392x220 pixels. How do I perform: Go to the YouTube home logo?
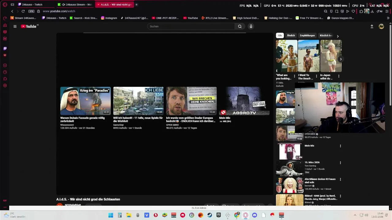tap(29, 26)
